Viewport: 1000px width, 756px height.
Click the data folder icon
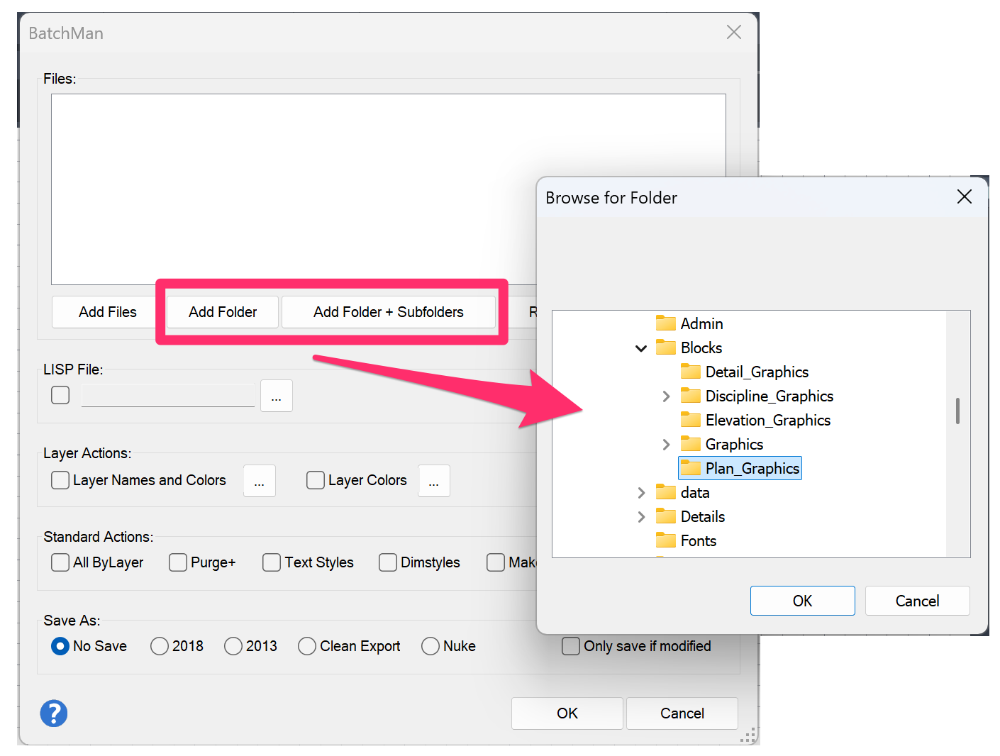[666, 492]
